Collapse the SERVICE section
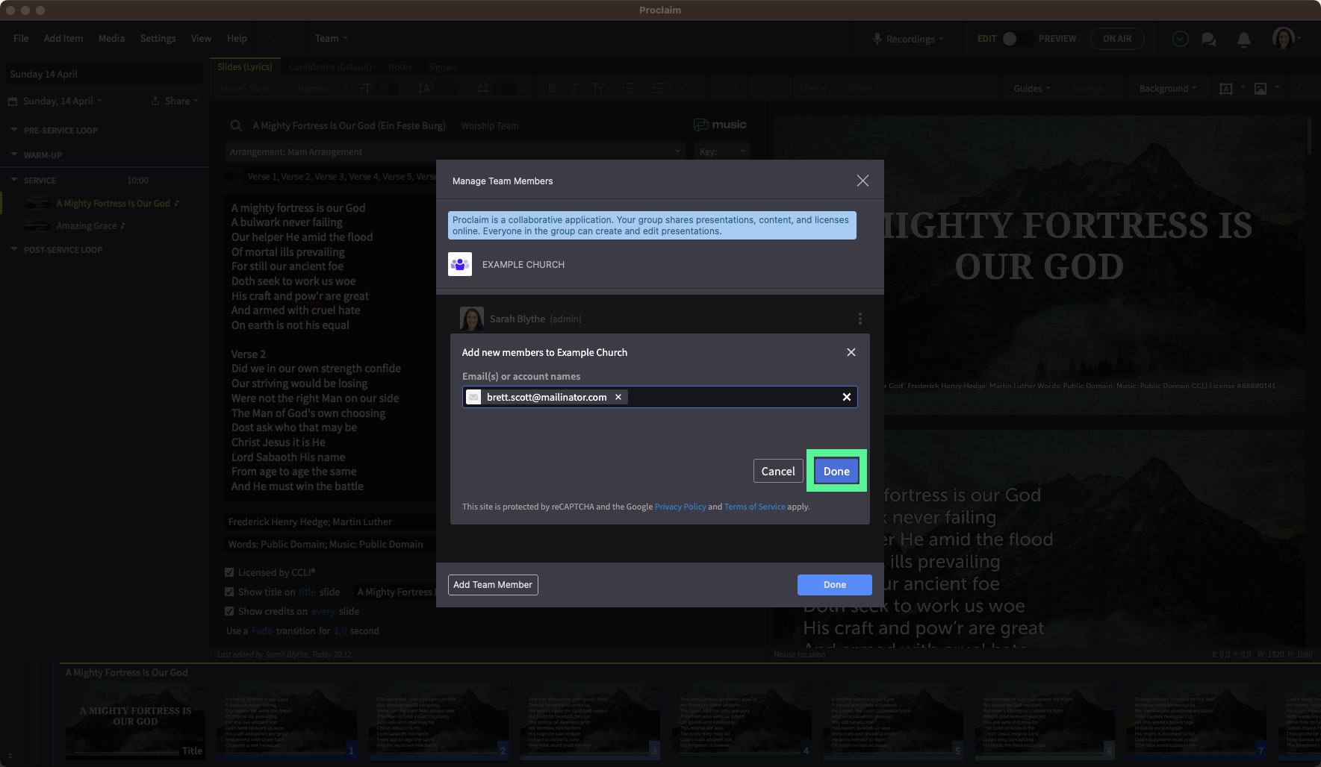This screenshot has width=1321, height=767. (x=14, y=180)
